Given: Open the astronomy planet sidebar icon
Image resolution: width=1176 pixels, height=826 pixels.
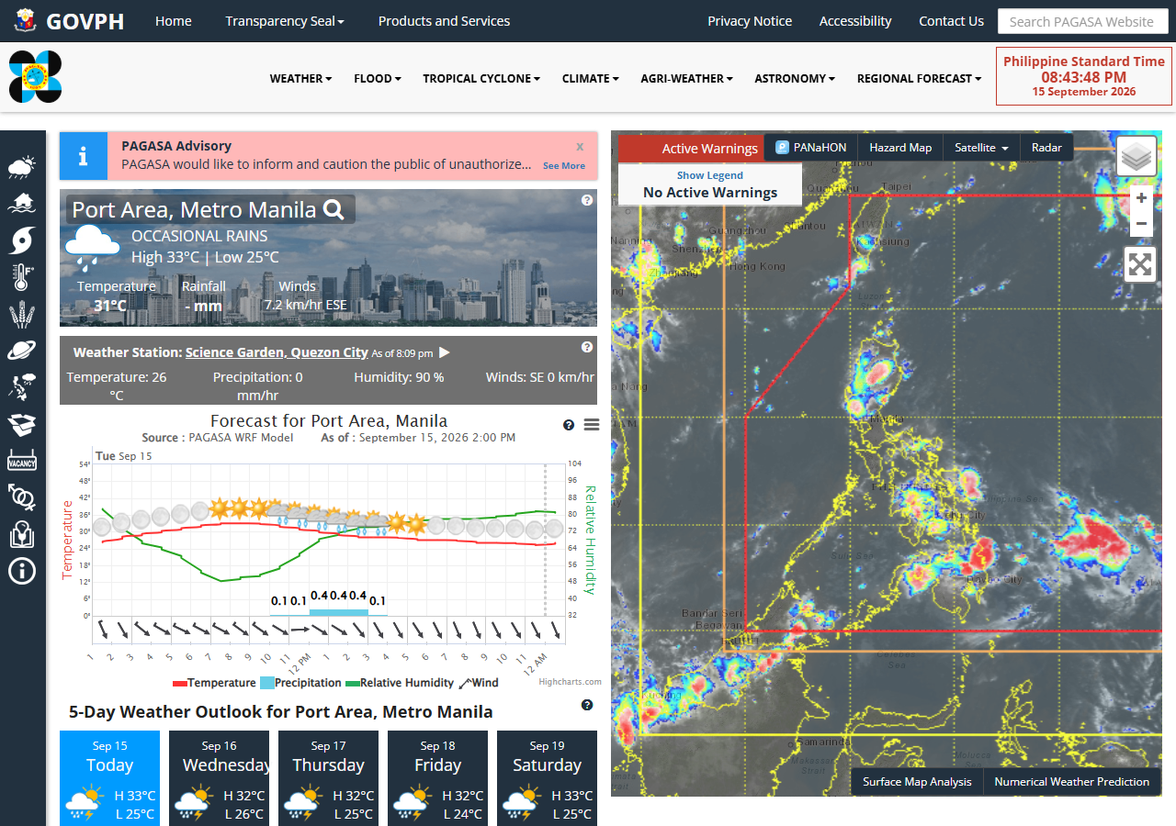Looking at the screenshot, I should tap(22, 351).
